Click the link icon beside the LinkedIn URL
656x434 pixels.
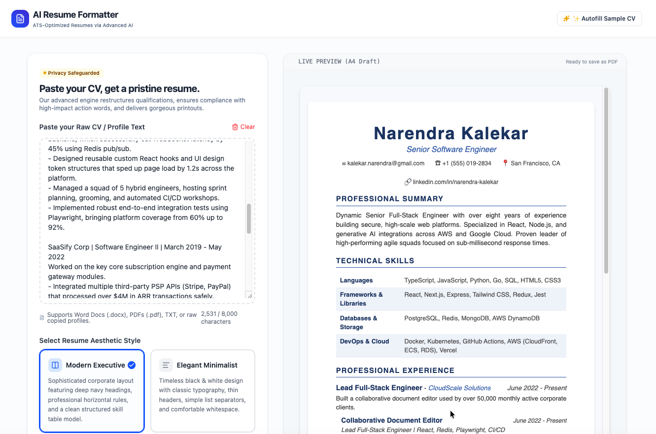point(408,182)
